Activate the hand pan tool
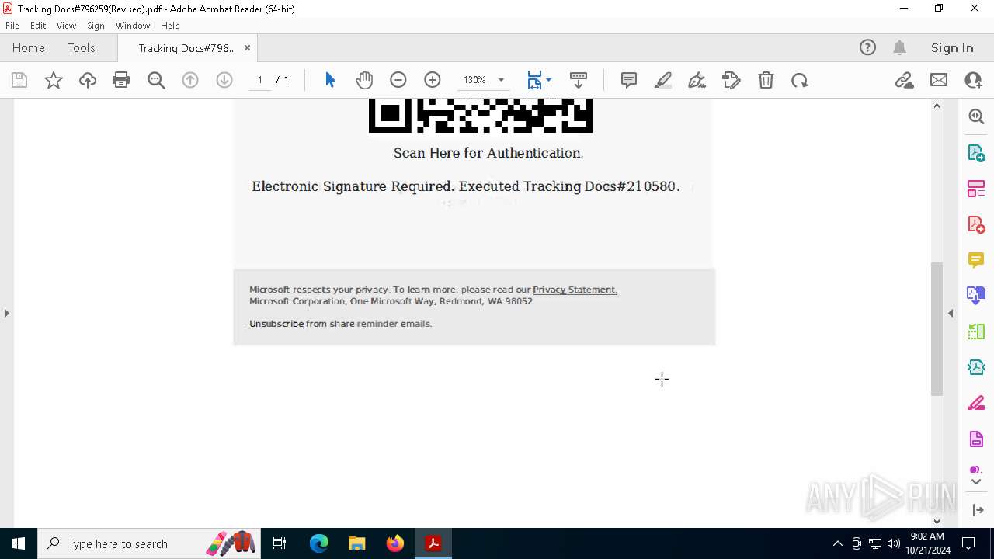The image size is (994, 559). [x=364, y=80]
